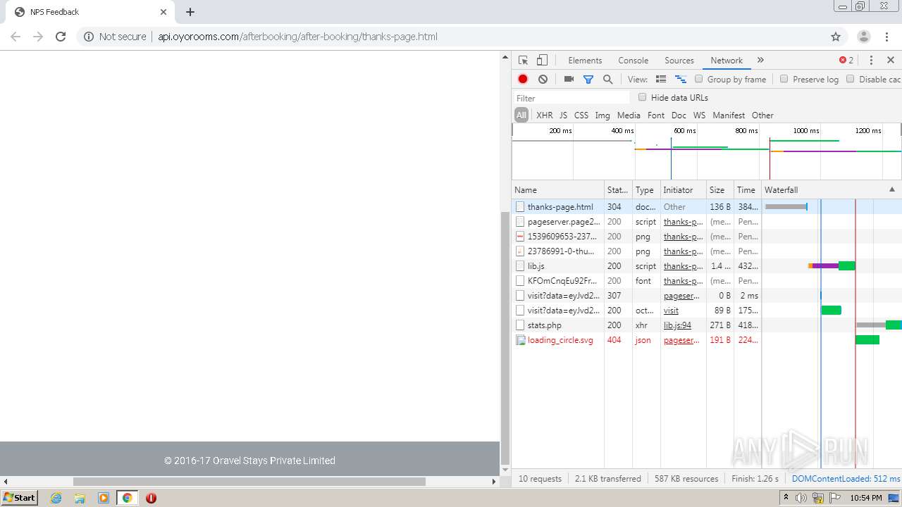Select the Network tab
The width and height of the screenshot is (902, 507).
coord(727,61)
